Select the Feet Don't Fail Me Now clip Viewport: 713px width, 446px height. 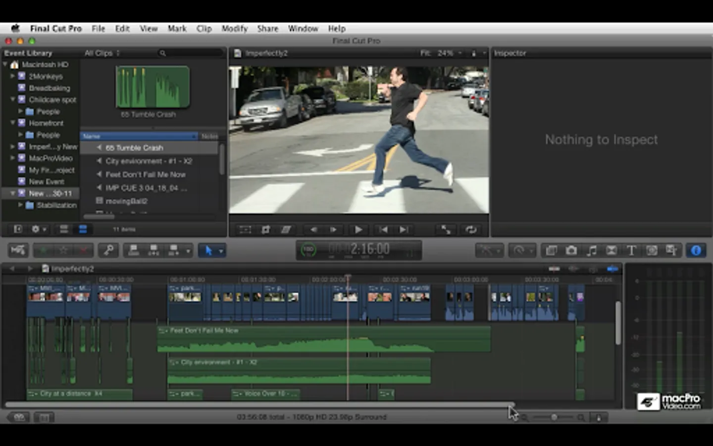145,174
